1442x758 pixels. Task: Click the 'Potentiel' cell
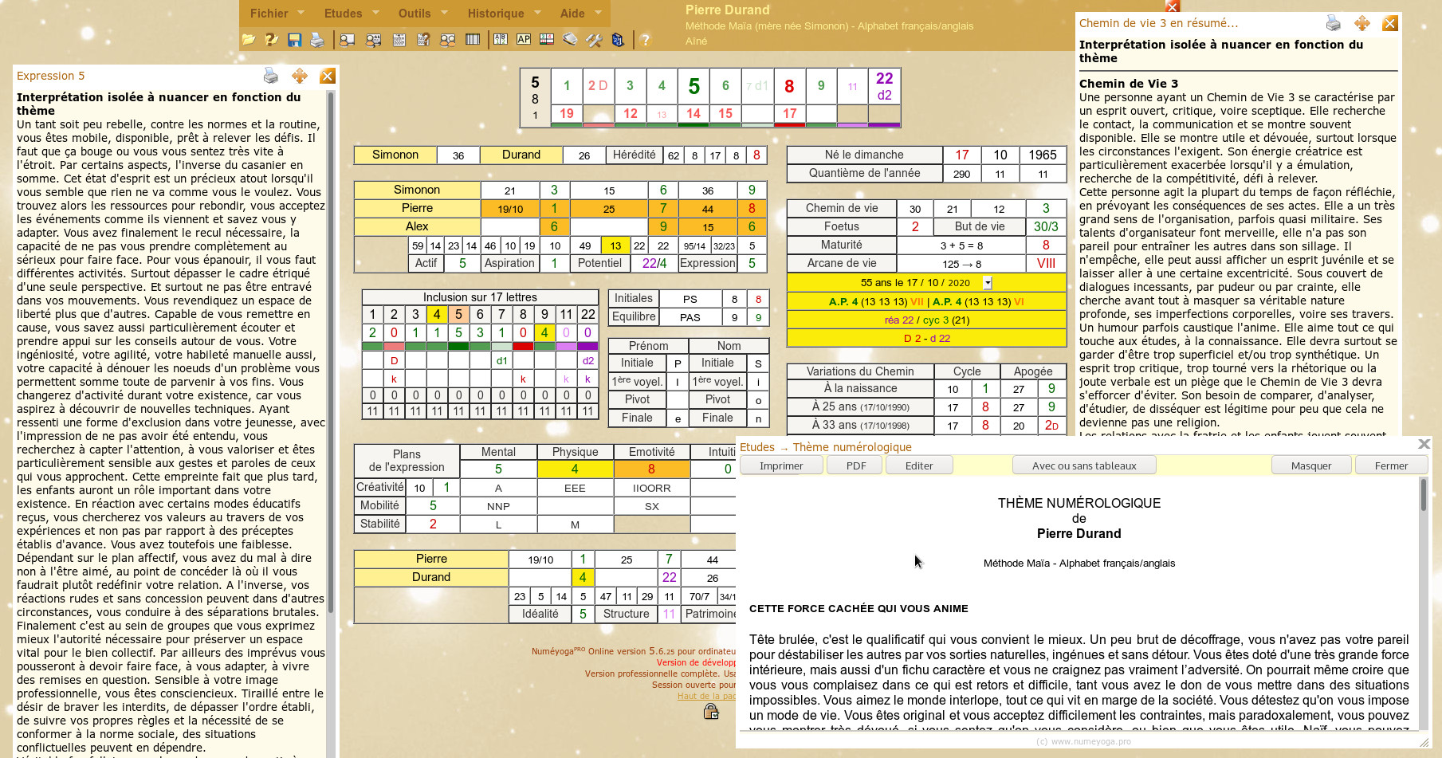click(x=599, y=263)
